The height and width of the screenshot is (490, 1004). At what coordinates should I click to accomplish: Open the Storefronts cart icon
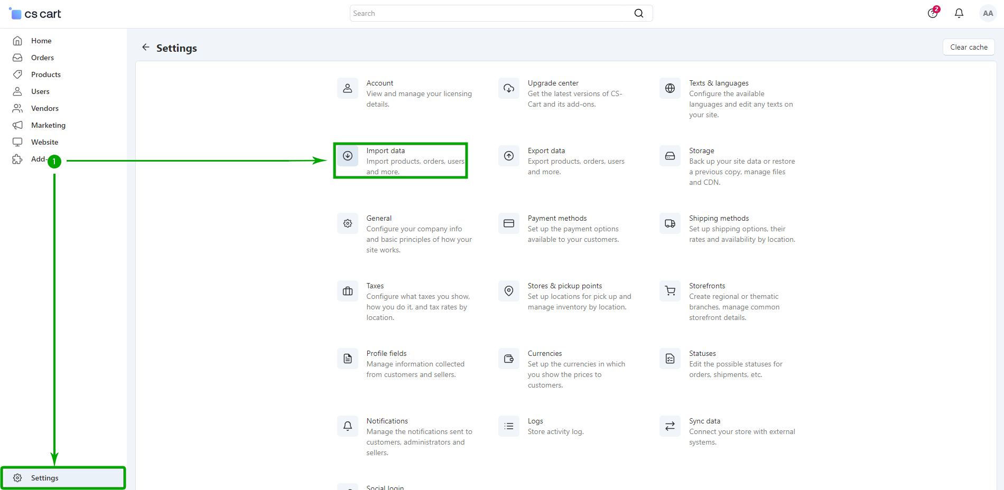670,291
